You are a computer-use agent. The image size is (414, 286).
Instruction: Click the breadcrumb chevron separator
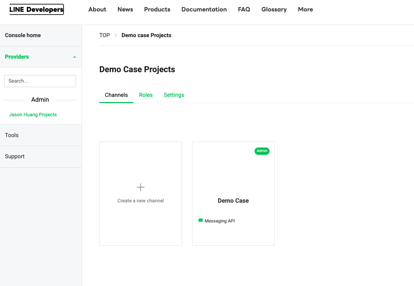(x=116, y=35)
